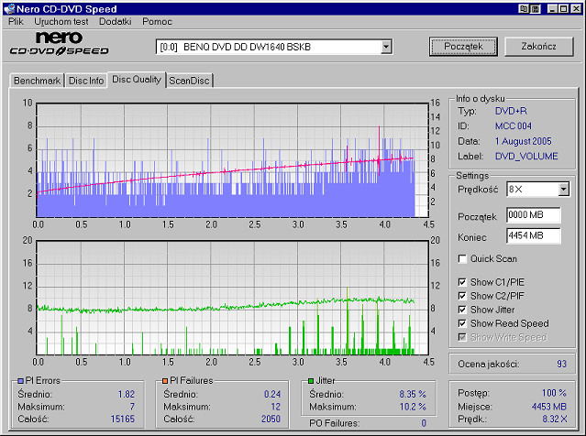This screenshot has width=586, height=436.
Task: Minimize the Nero CD-DVD Speed window
Action: pyautogui.click(x=553, y=8)
